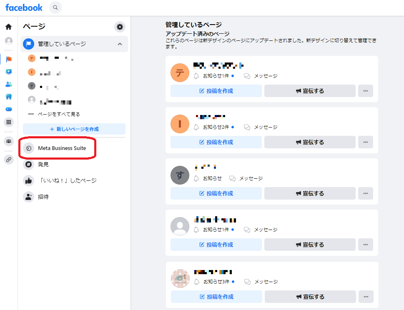This screenshot has width=404, height=310.
Task: Click the link shortcut icon in left rail
Action: [8, 159]
